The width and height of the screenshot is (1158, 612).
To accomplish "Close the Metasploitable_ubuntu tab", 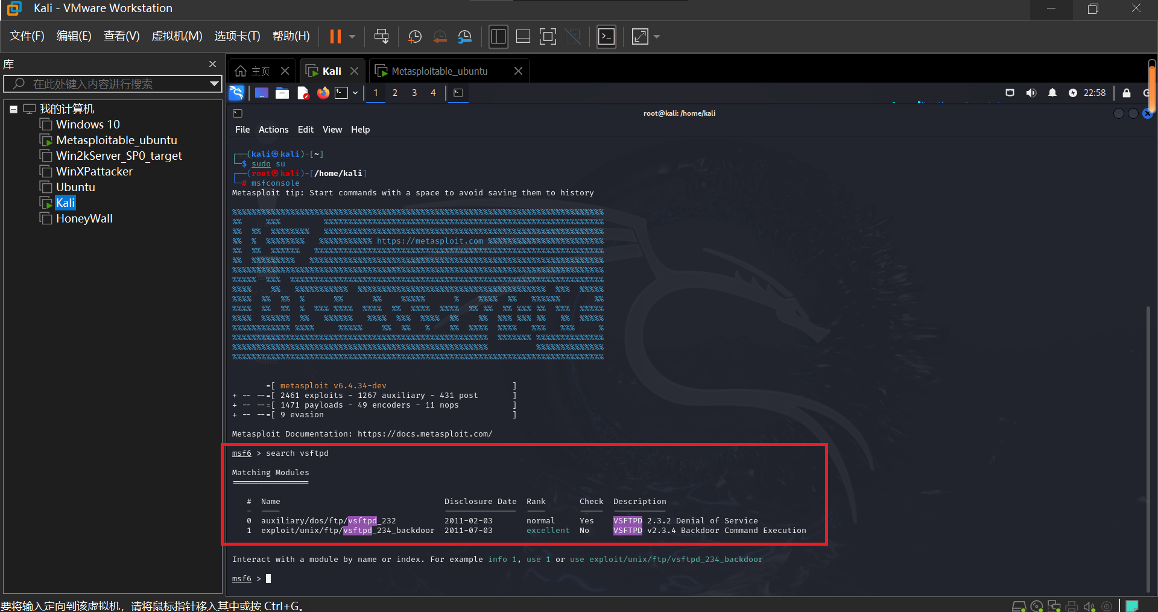I will (518, 71).
